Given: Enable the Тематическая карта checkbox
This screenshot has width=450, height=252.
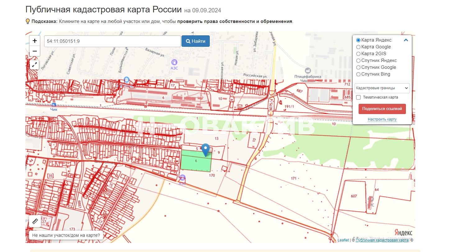Looking at the screenshot, I should [x=358, y=97].
